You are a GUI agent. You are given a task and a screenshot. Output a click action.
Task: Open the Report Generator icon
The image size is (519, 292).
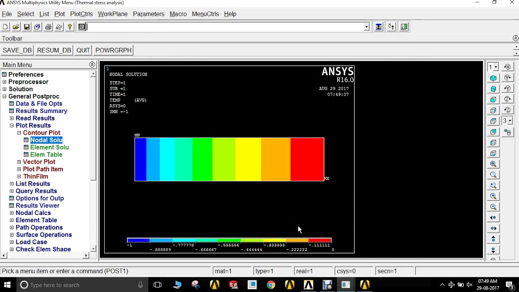[59, 27]
